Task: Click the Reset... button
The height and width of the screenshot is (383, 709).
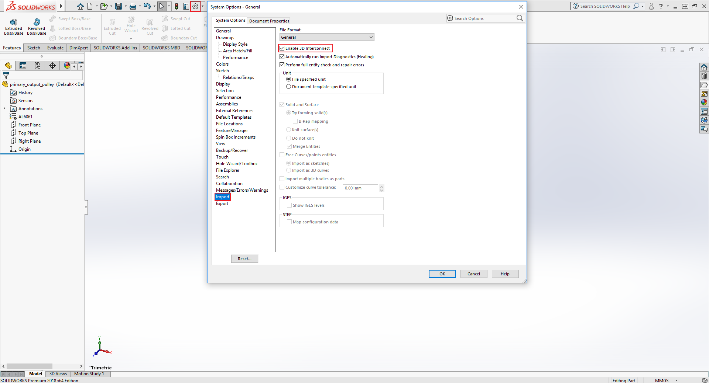Action: pos(244,259)
